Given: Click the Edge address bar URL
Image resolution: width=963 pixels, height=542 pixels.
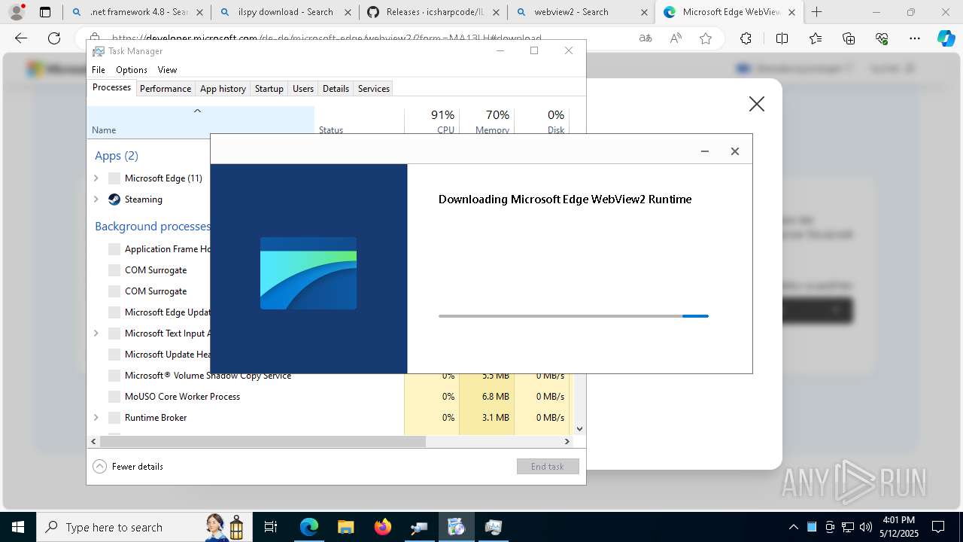Looking at the screenshot, I should tap(327, 38).
